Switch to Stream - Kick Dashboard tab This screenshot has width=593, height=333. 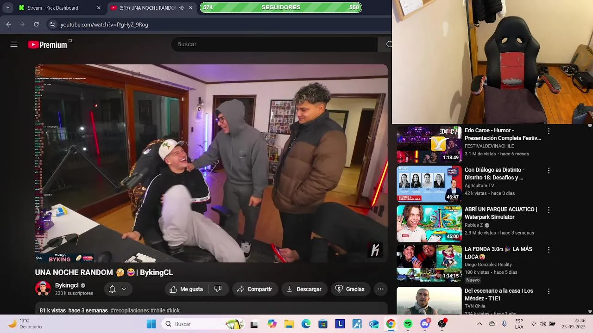(x=60, y=8)
